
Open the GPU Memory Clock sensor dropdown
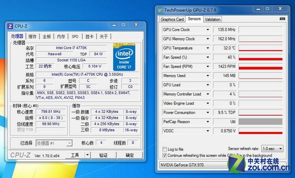[208, 39]
